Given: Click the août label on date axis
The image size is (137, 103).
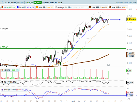Looking at the screenshot, I should (73, 101).
